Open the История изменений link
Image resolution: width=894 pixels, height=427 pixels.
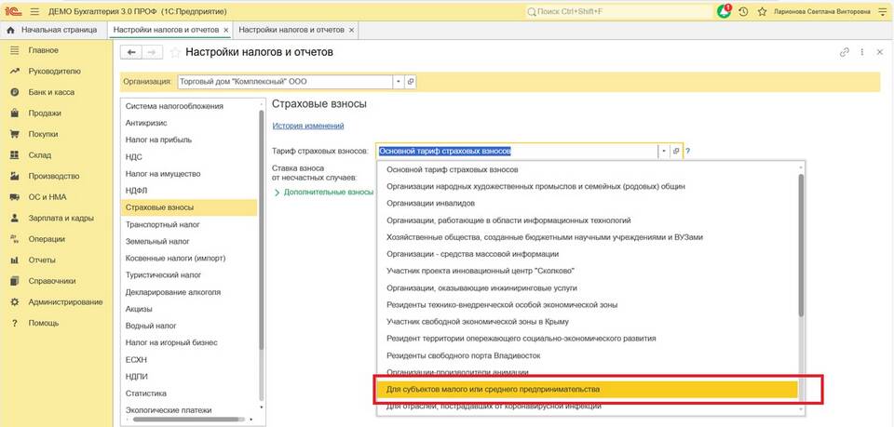tap(308, 126)
